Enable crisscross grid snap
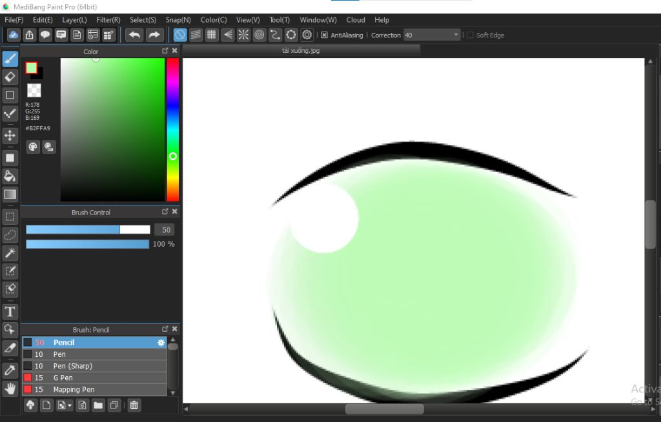Screen dimensions: 661x422 tap(212, 35)
